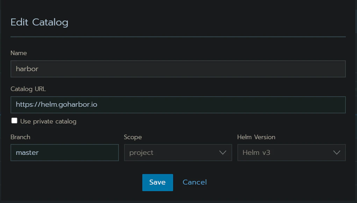Cancel editing the catalog
This screenshot has width=357, height=203.
point(195,182)
